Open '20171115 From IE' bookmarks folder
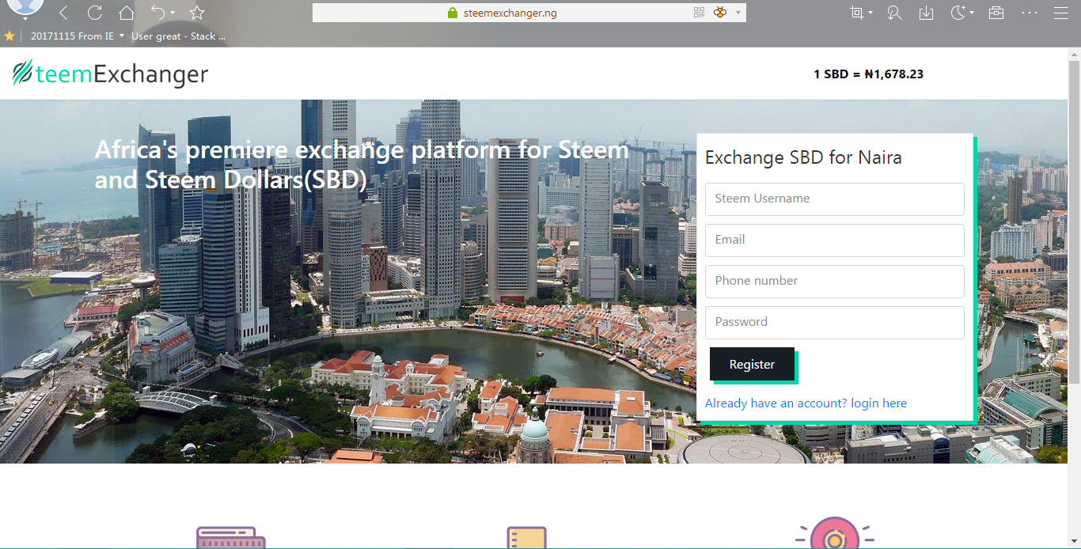This screenshot has height=549, width=1081. click(72, 36)
